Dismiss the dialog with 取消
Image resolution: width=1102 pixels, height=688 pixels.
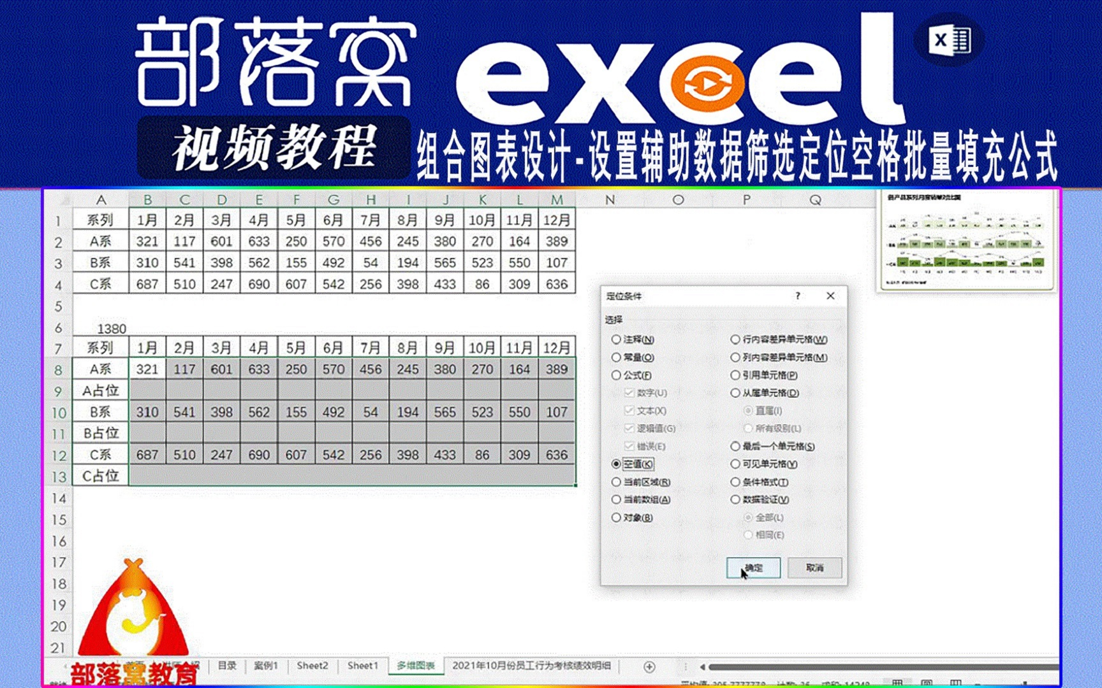(x=814, y=568)
